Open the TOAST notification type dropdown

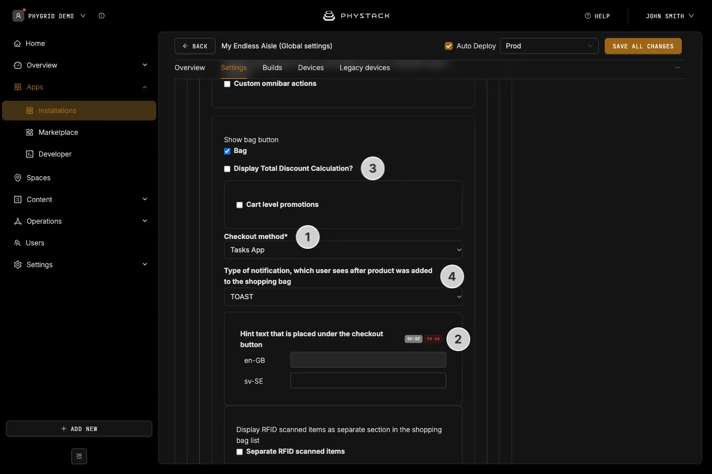(x=343, y=297)
